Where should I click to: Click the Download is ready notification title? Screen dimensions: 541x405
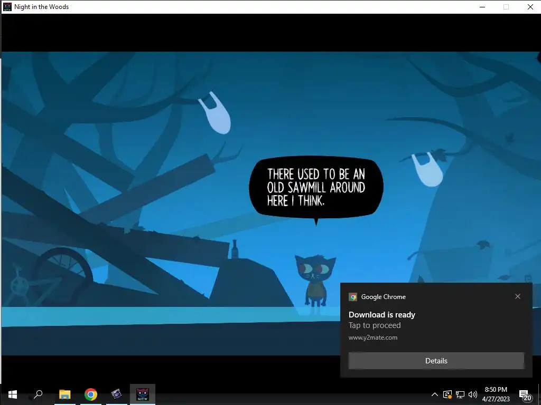381,315
